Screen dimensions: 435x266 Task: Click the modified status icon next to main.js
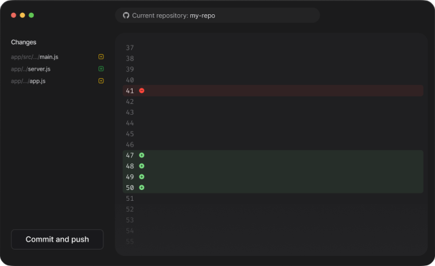(101, 57)
